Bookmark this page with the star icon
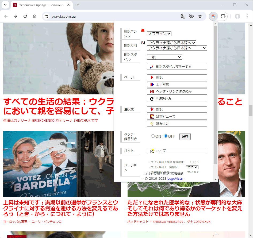The image size is (253, 238). click(x=200, y=16)
